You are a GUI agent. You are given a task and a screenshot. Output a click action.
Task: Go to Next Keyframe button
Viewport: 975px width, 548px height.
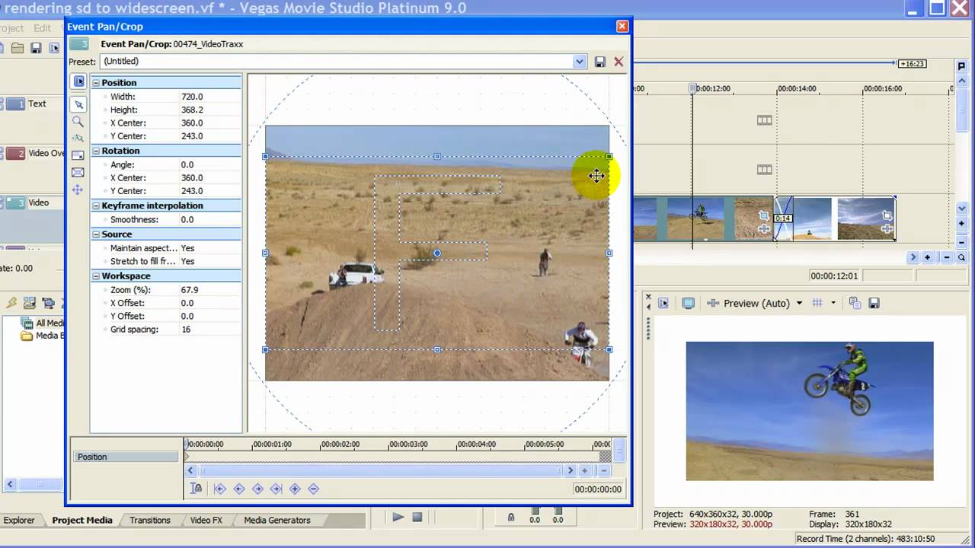(257, 489)
